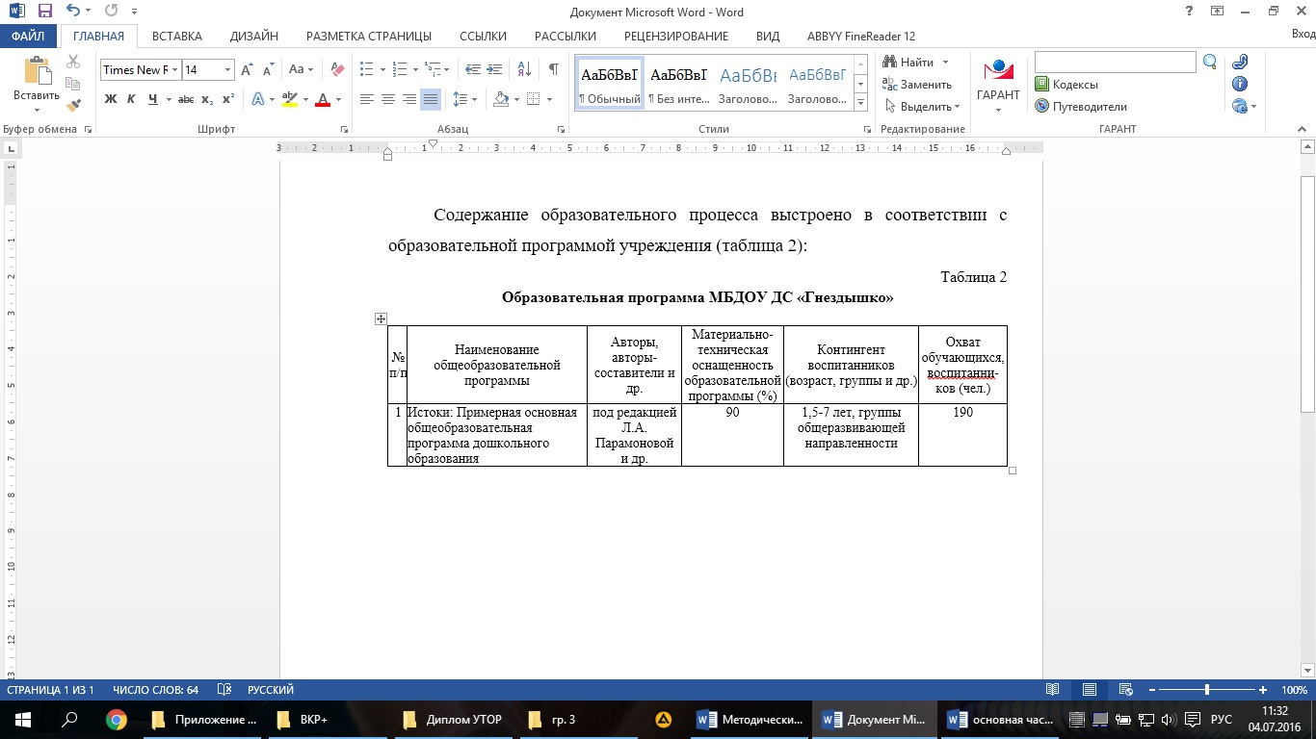Click the ГАРАНТ magnifier search icon

[x=1211, y=62]
